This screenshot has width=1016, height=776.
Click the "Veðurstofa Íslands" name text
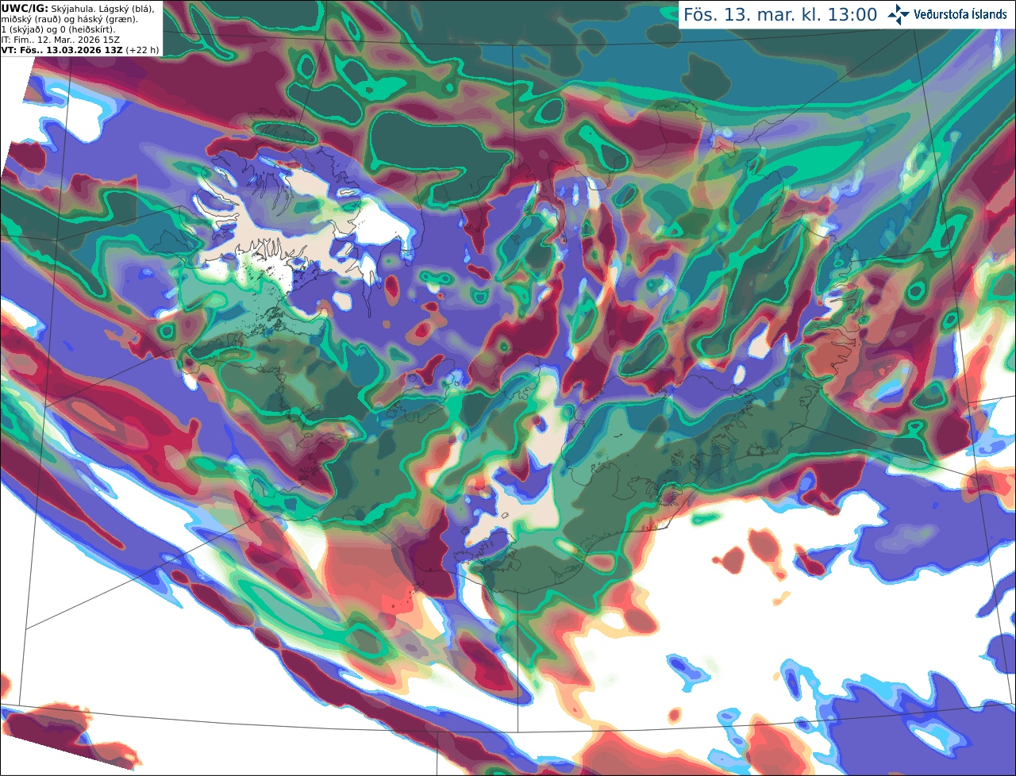pos(960,14)
